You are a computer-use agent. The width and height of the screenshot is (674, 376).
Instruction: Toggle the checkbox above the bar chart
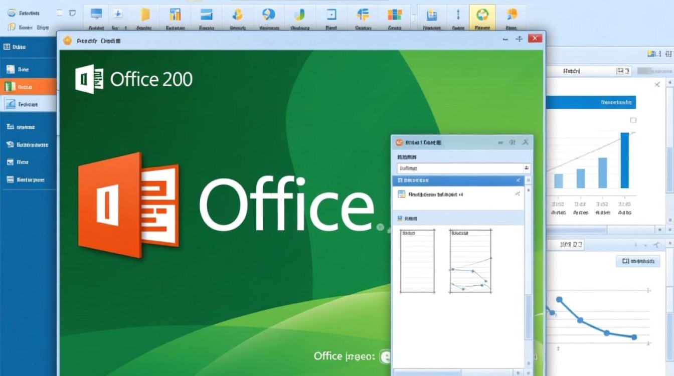633,120
